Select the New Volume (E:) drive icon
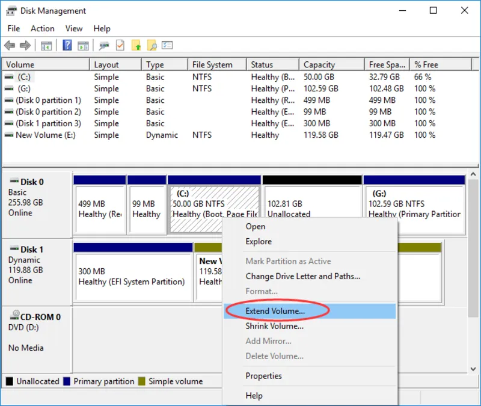This screenshot has height=406, width=481. [8, 135]
